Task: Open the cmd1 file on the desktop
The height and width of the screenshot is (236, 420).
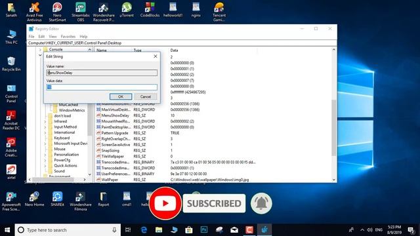Action: tap(127, 199)
